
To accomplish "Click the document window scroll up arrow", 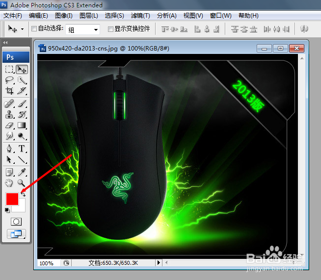I will coord(302,58).
